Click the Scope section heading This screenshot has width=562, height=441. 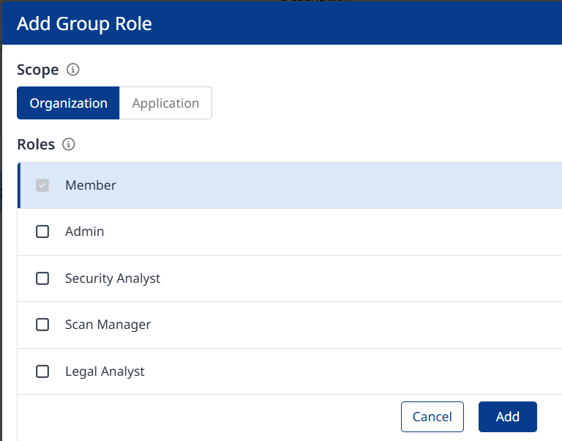coord(37,70)
